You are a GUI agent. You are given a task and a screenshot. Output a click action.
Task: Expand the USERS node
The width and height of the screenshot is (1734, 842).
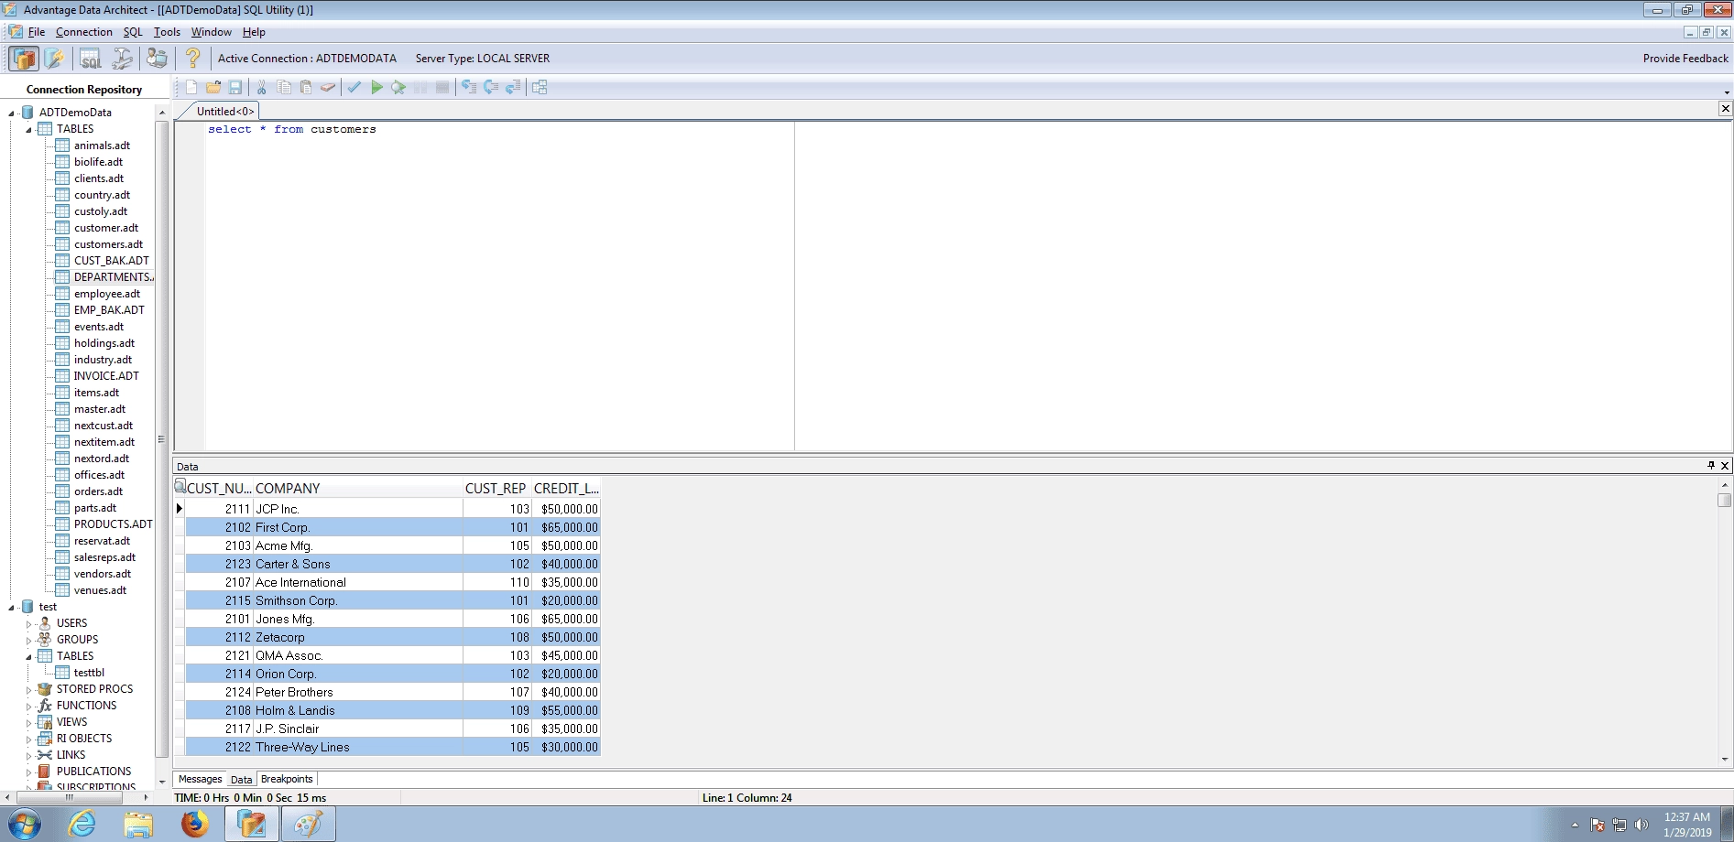[x=28, y=624]
